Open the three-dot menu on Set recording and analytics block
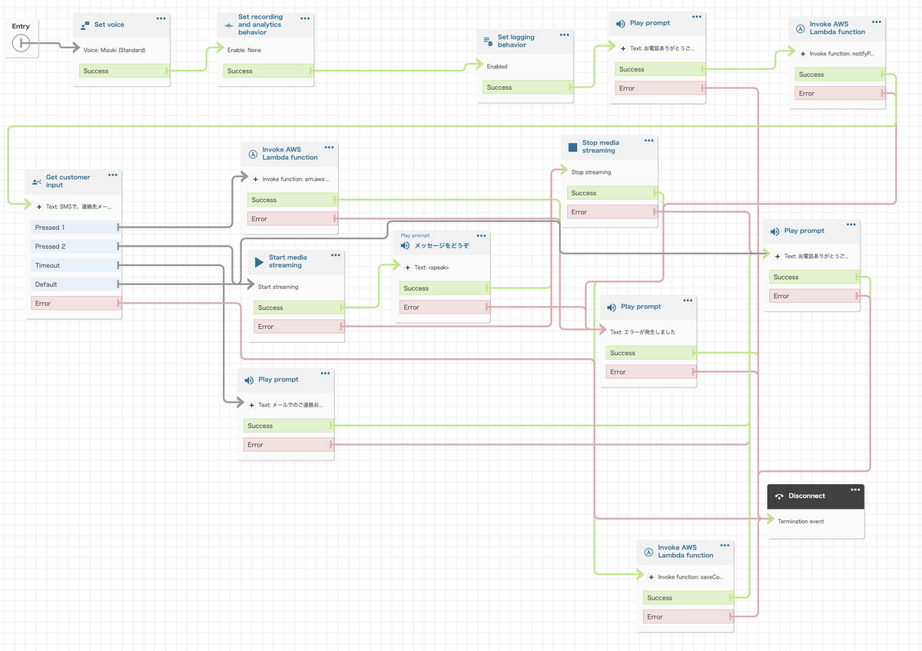Image resolution: width=922 pixels, height=651 pixels. pyautogui.click(x=305, y=18)
